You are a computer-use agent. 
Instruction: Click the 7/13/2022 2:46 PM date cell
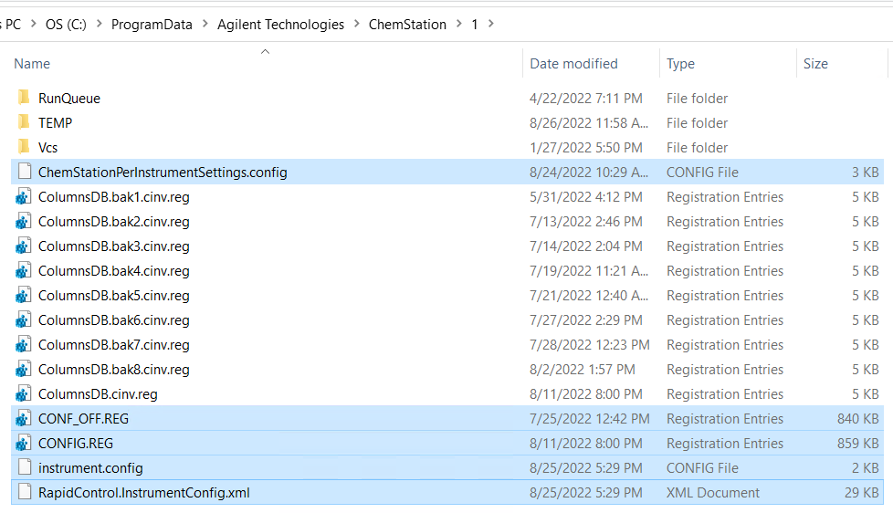point(586,222)
